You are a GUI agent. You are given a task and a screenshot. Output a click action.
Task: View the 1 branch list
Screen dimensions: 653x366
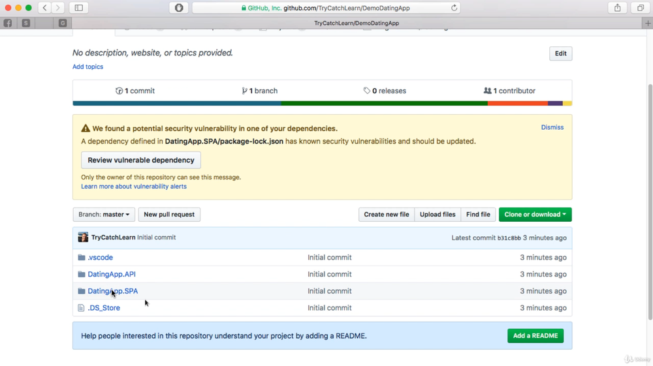(x=259, y=91)
